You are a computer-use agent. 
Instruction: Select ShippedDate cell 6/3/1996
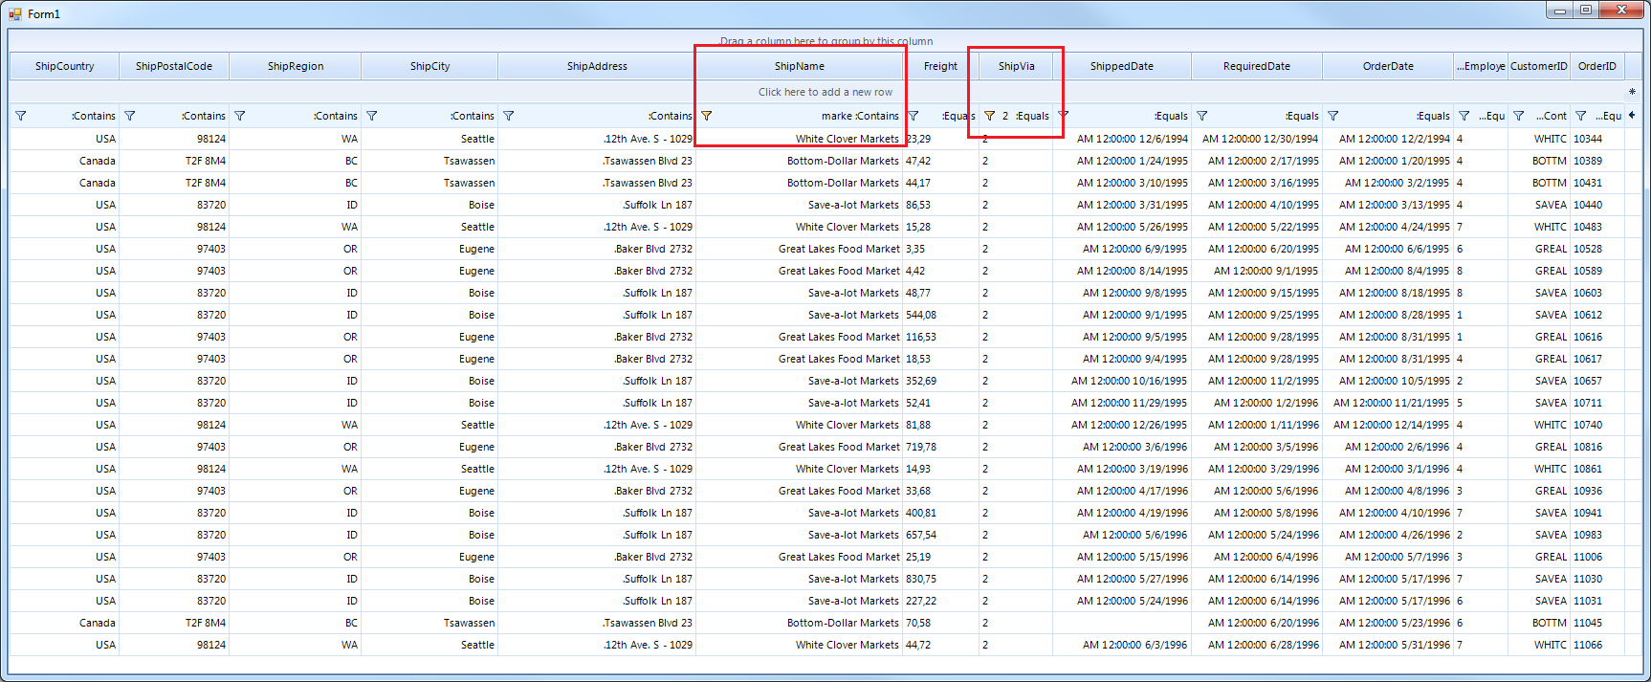(1122, 645)
